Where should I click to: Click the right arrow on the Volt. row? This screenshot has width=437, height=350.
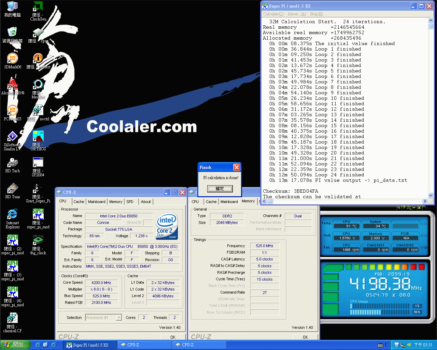tap(425, 236)
